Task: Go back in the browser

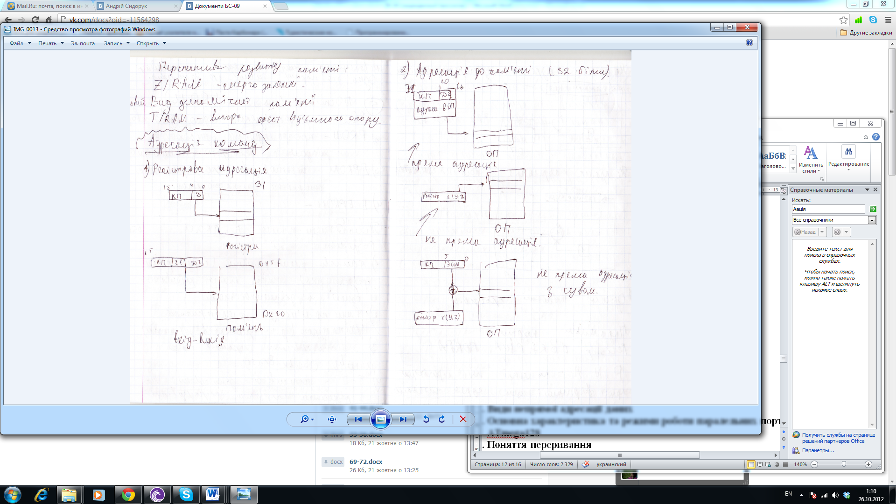Action: [x=8, y=20]
